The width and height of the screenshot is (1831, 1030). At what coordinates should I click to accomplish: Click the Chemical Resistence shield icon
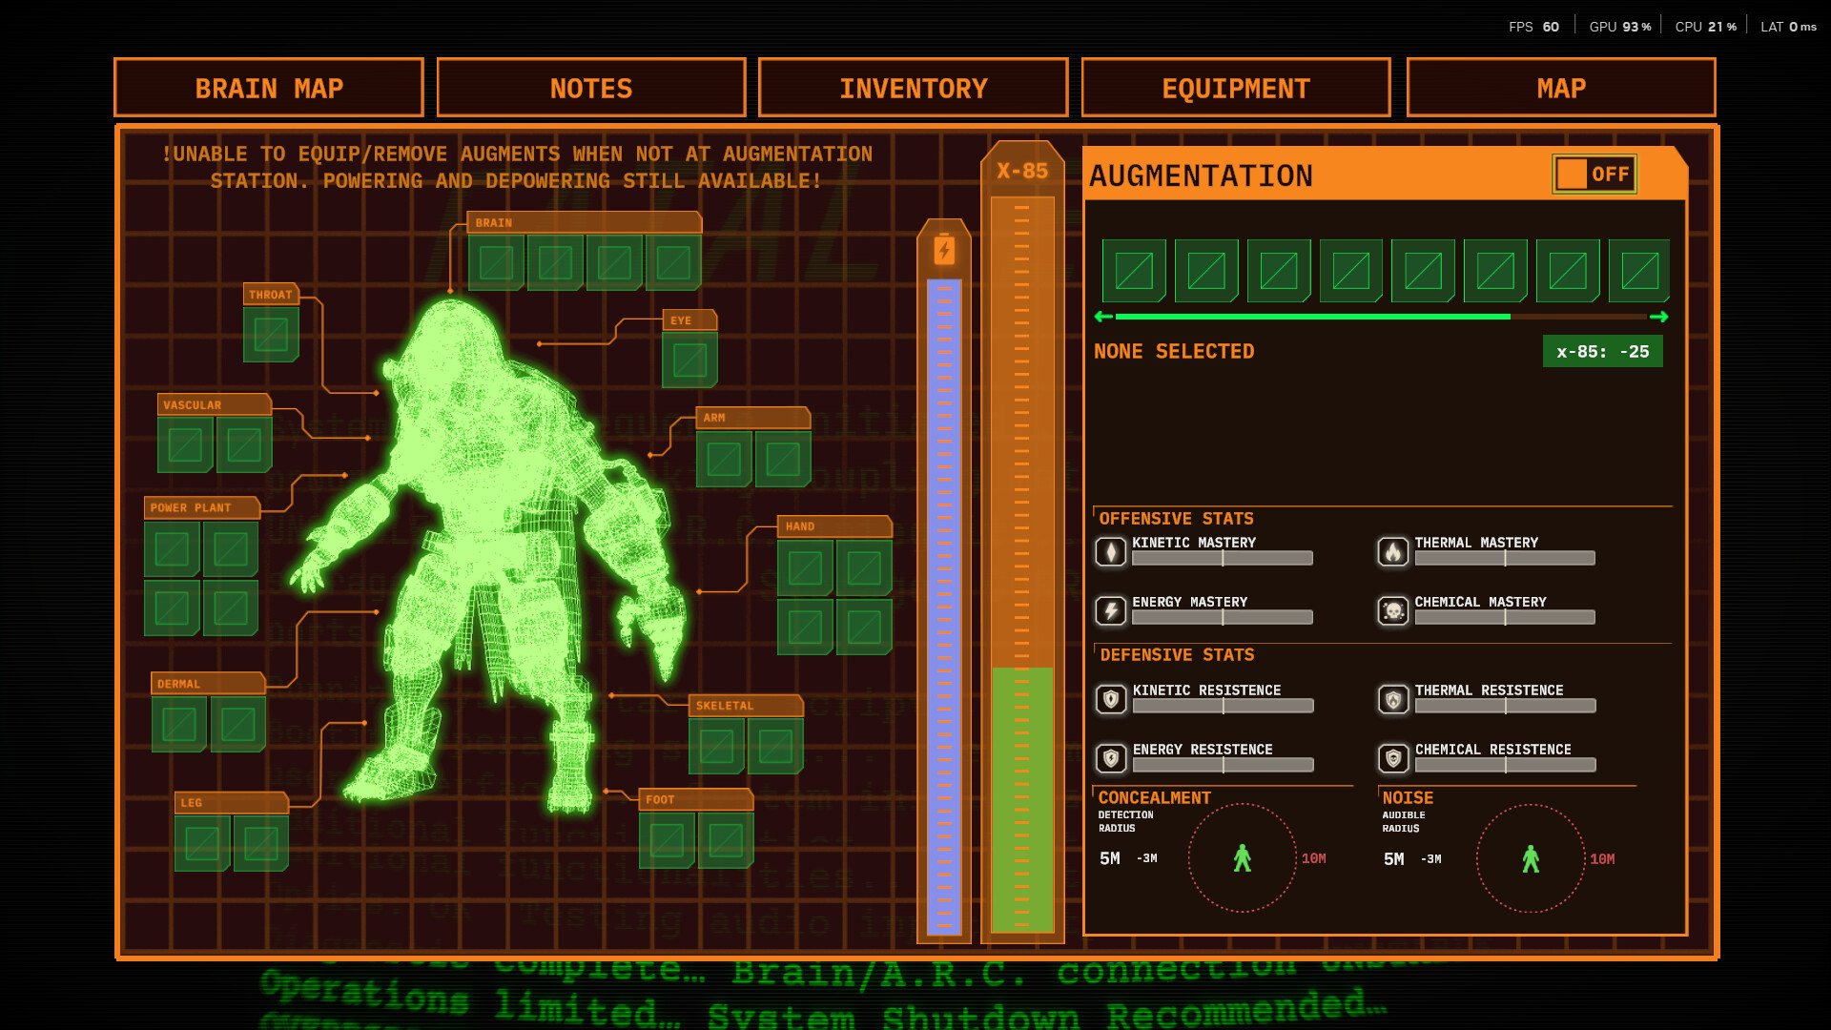(x=1393, y=758)
